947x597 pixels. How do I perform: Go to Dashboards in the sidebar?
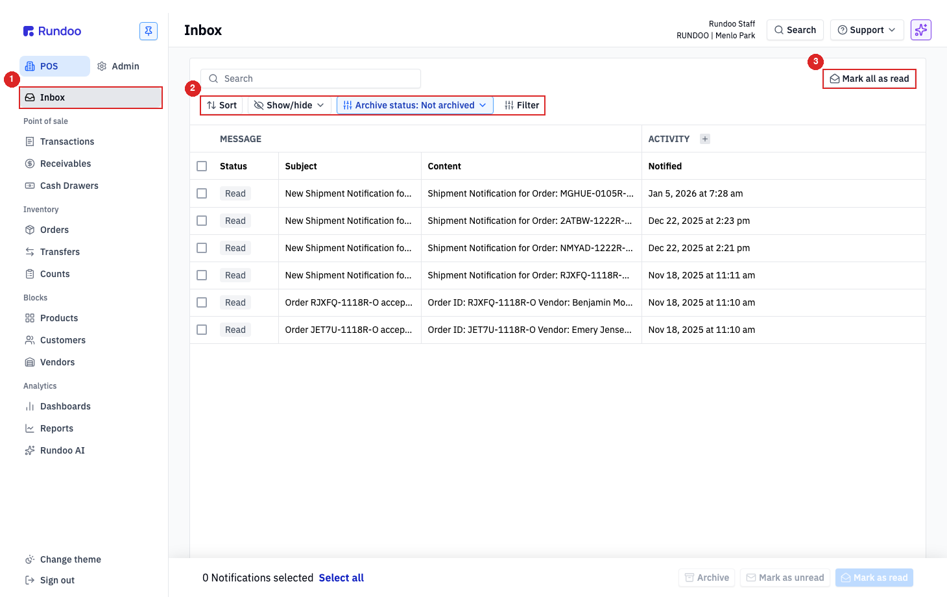click(91, 406)
